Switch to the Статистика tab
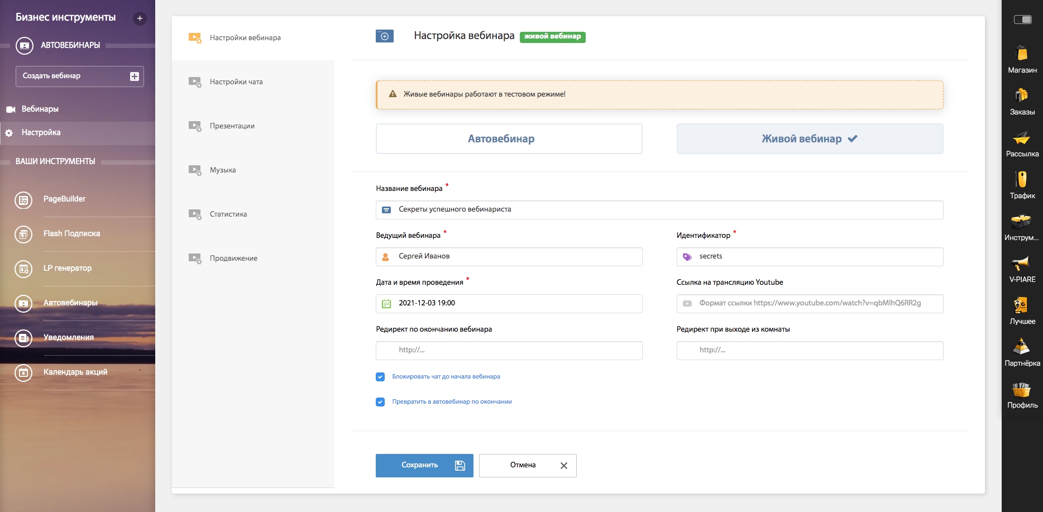 tap(253, 214)
